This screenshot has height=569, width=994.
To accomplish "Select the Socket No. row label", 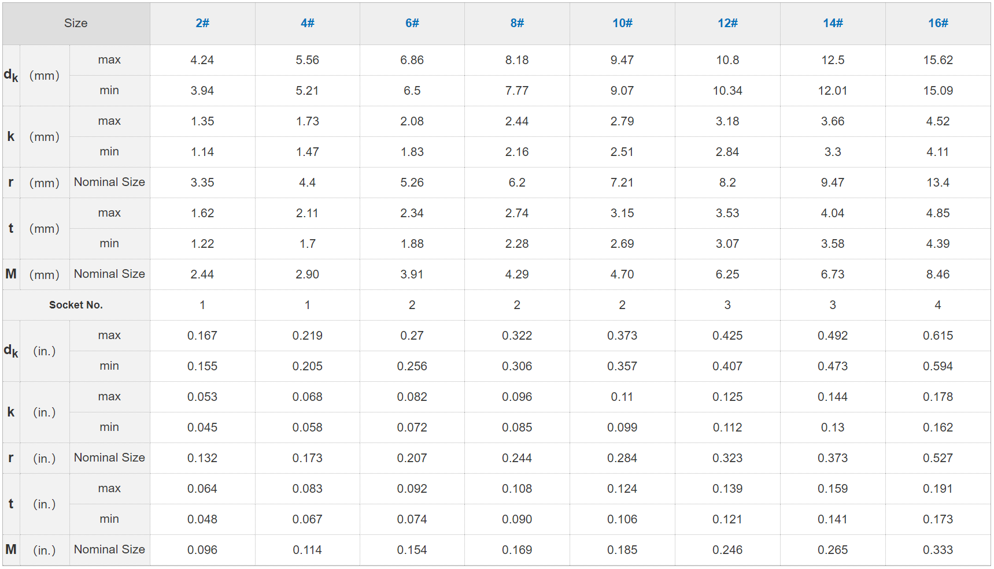I will click(76, 305).
